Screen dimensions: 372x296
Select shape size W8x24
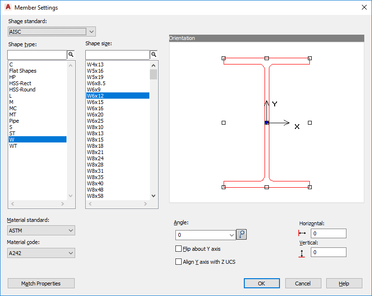[118, 158]
